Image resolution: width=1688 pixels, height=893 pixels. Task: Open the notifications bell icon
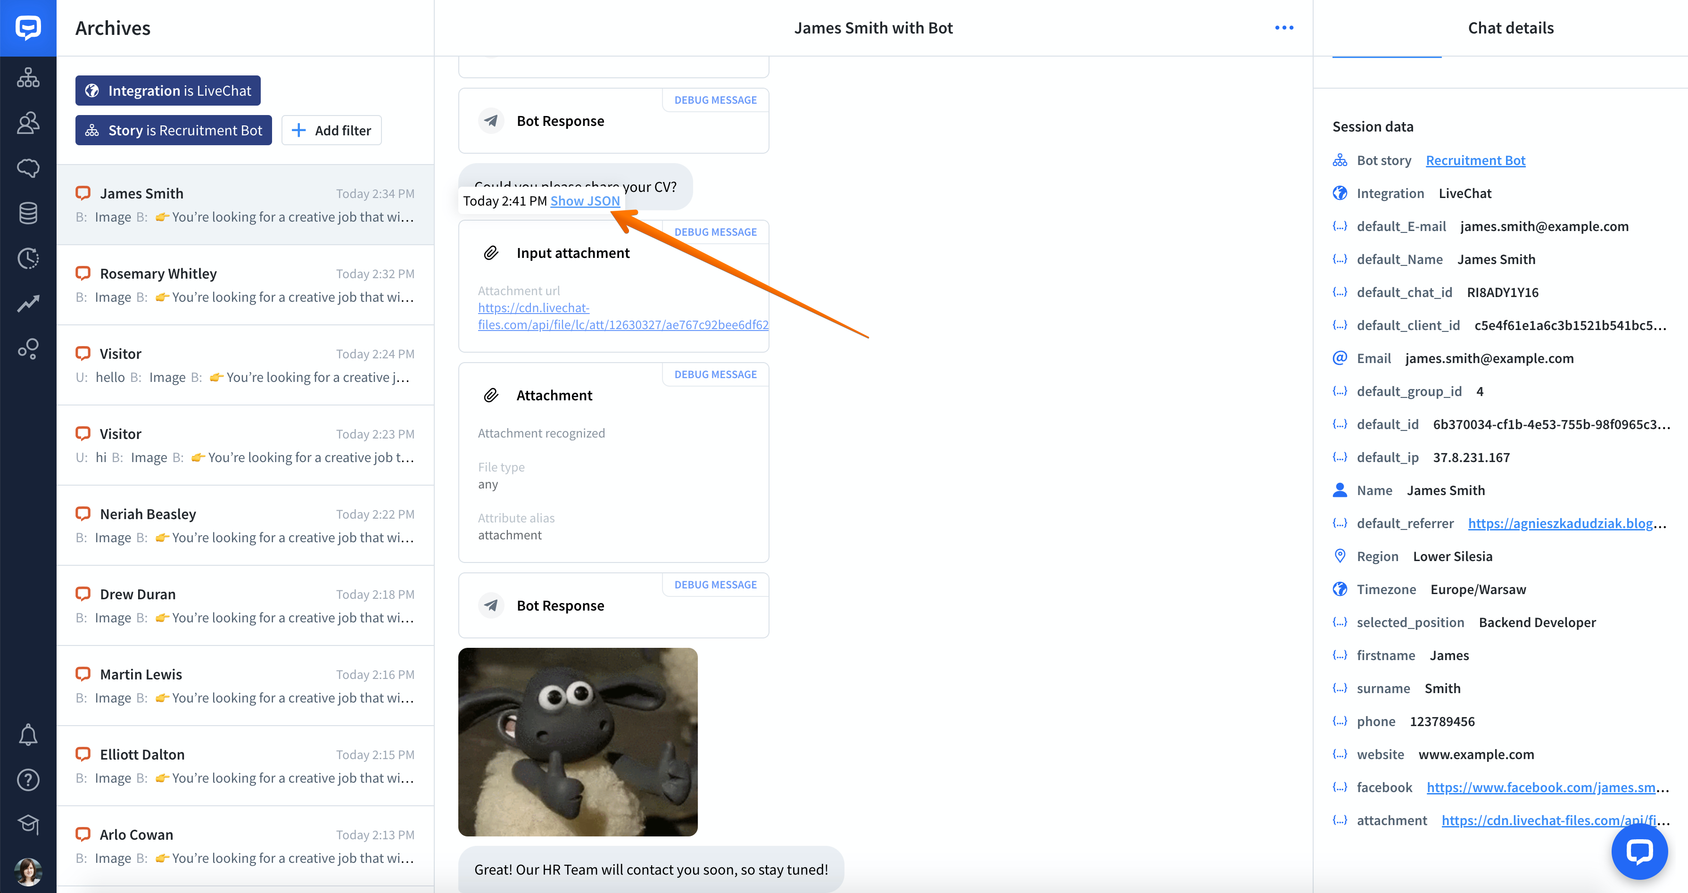28,735
